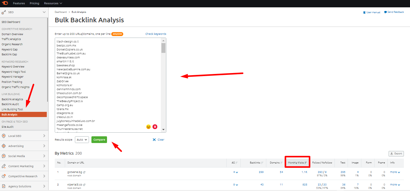Open Backlink Gap tool

9,54
